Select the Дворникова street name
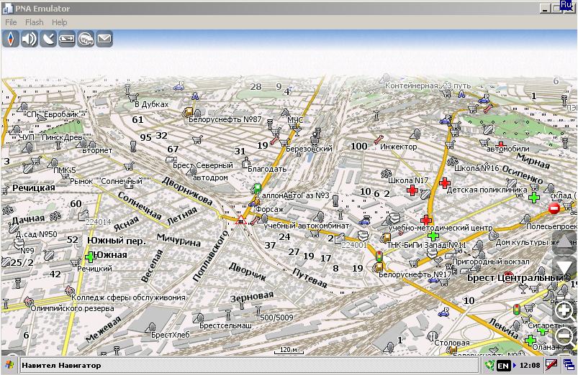 (x=187, y=190)
